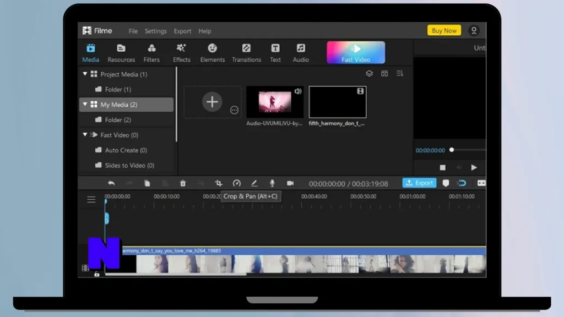Collapse the My Media tree node
Screen dimensions: 564x317
tap(85, 104)
